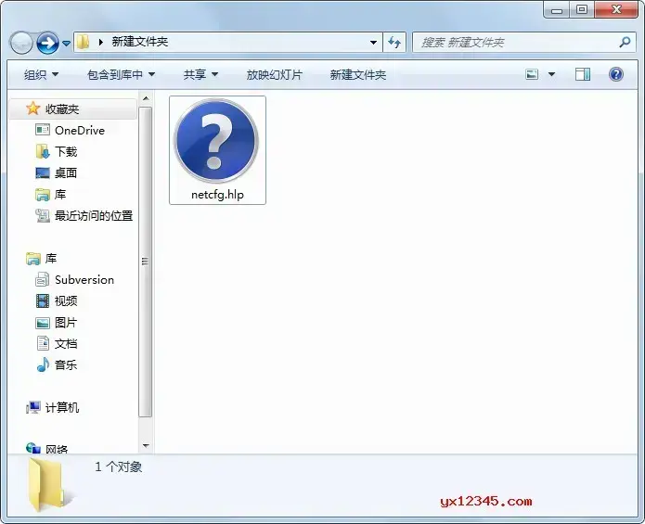
Task: Open the 组织 menu
Action: (x=41, y=75)
